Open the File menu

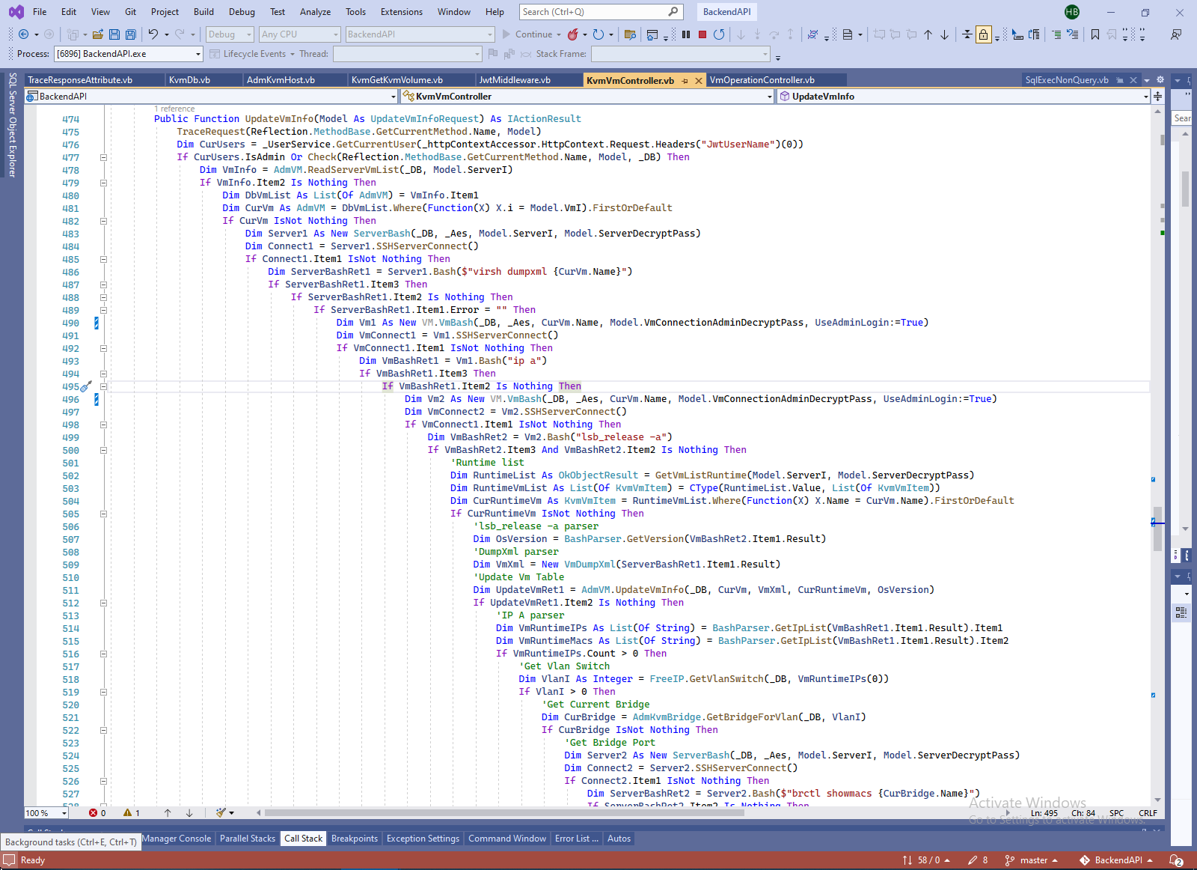click(40, 12)
